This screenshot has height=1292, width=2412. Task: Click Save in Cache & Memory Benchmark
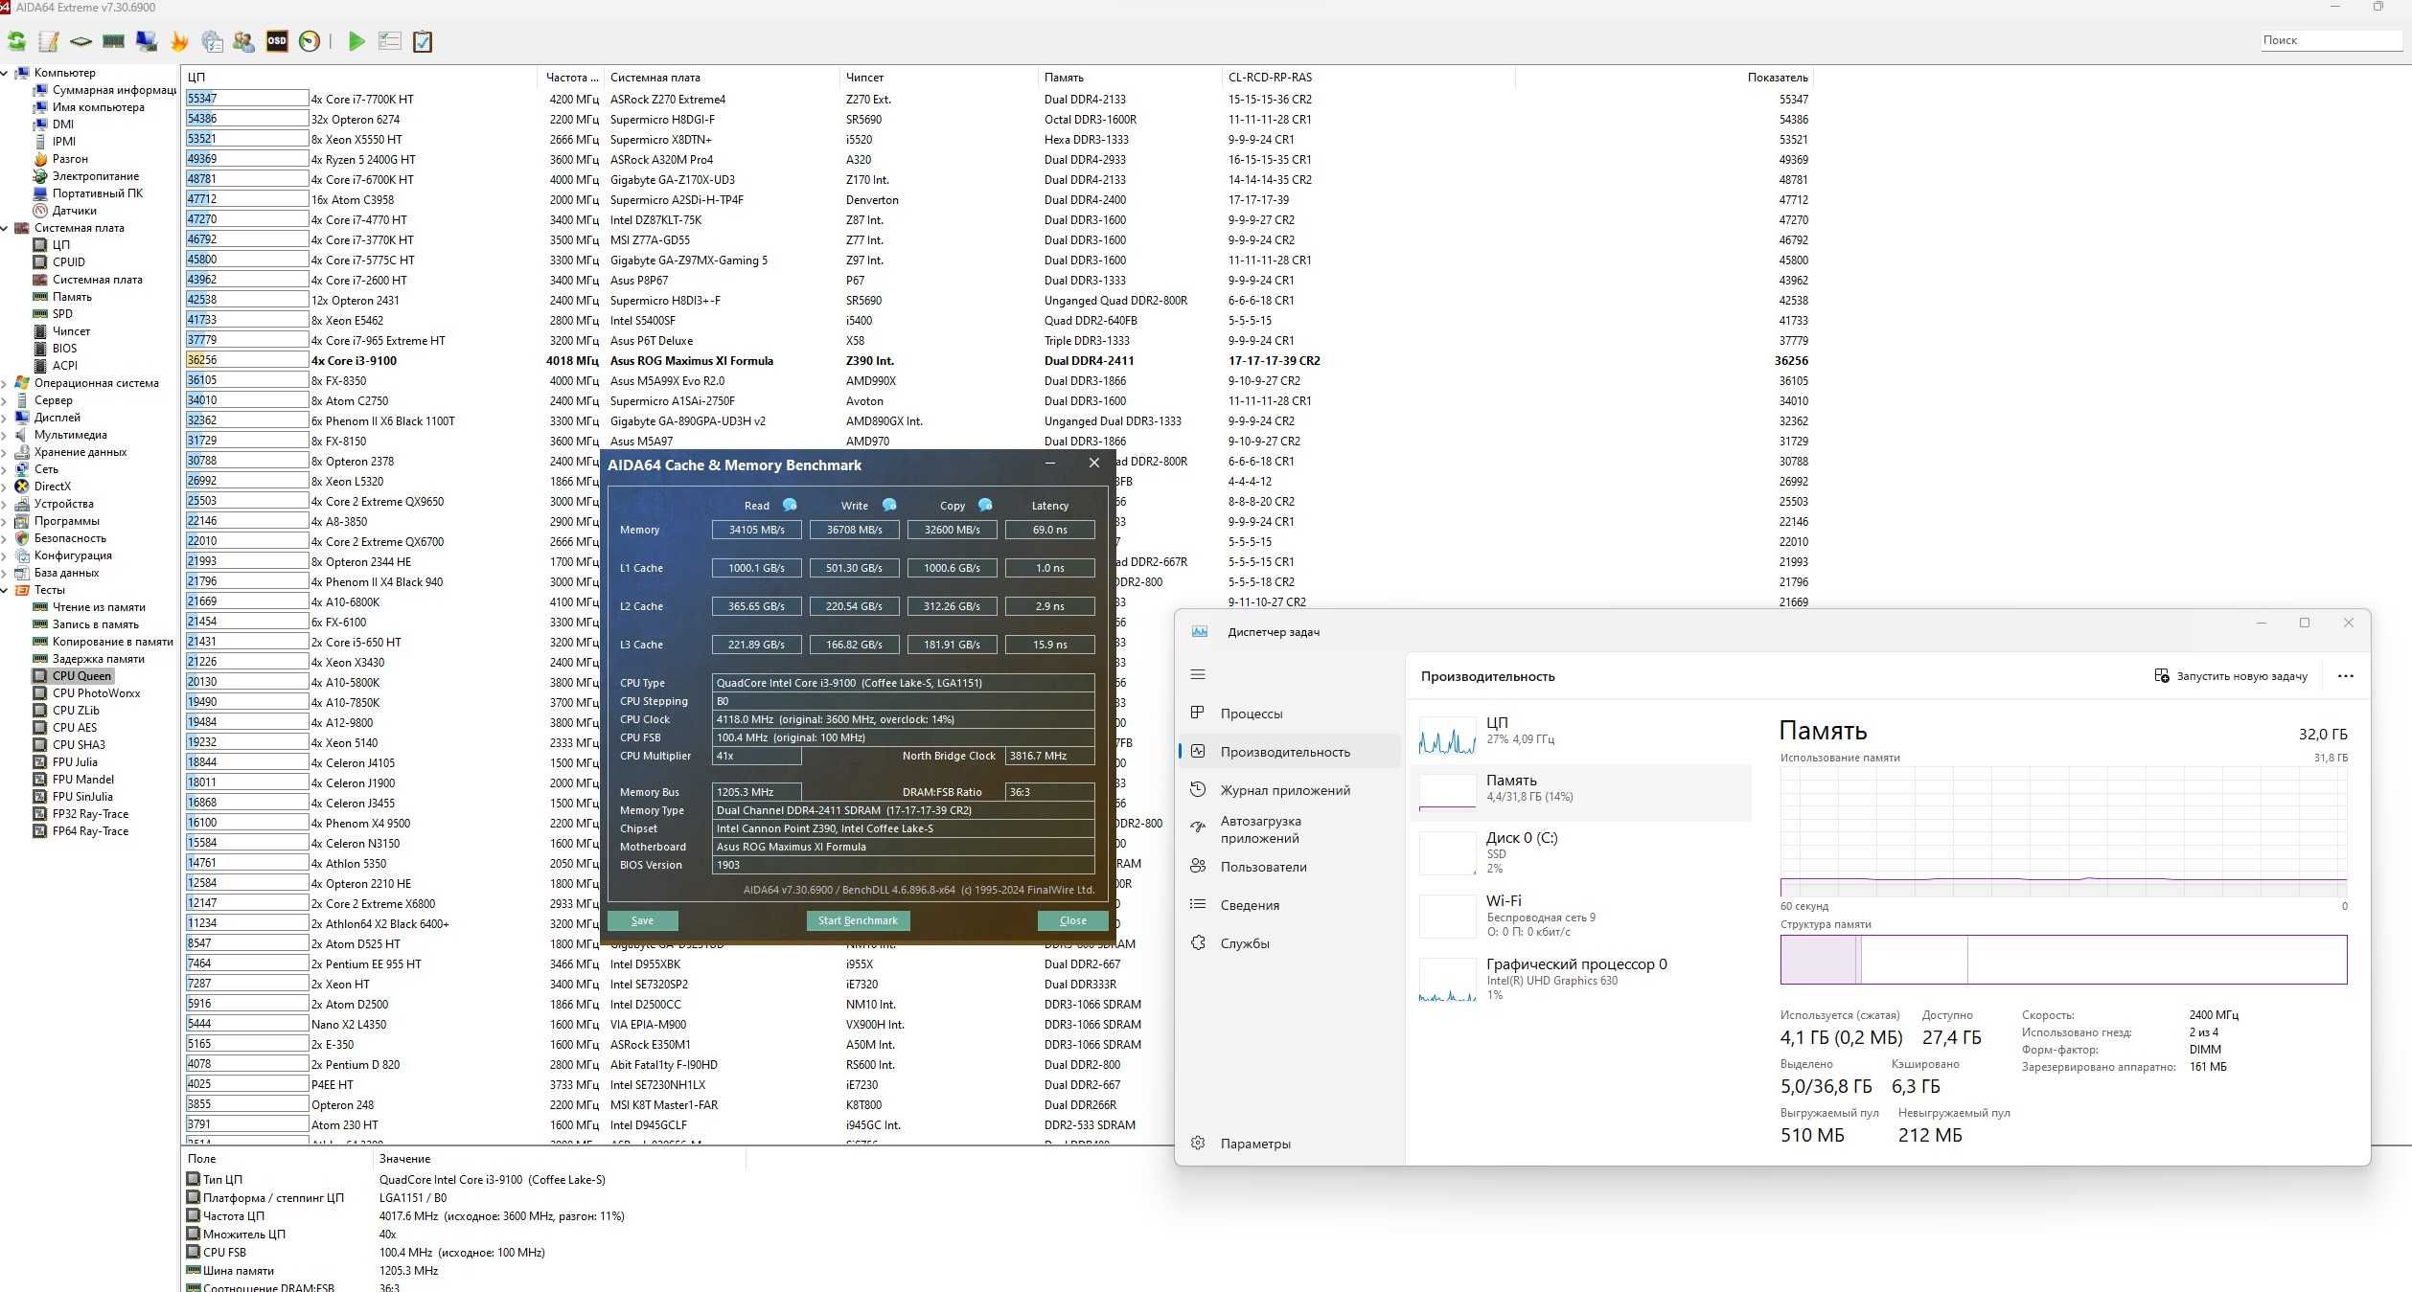642,920
